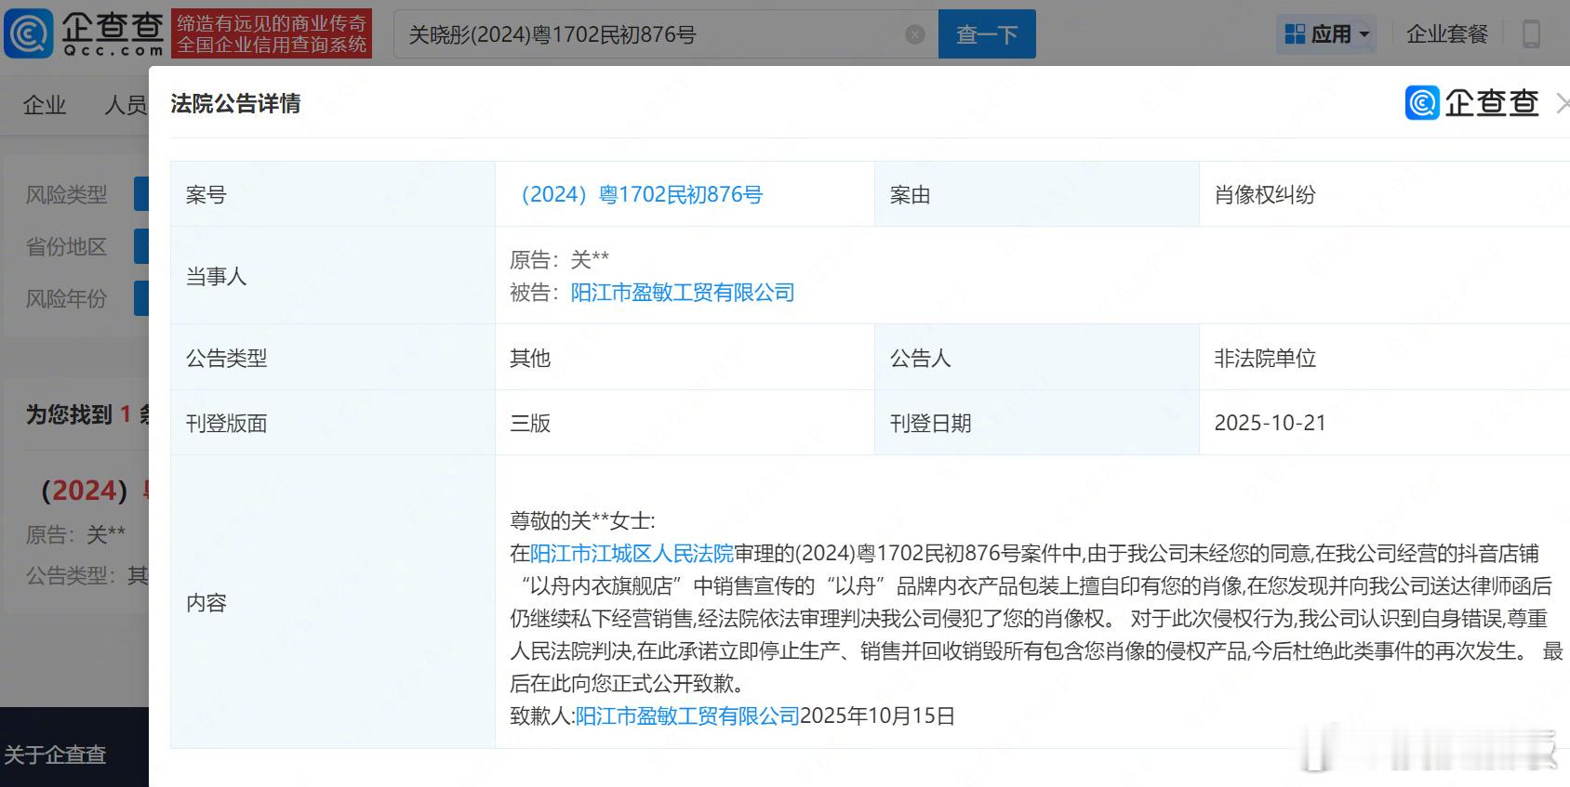The image size is (1570, 787).
Task: Select the 其他 announcement type value
Action: pos(530,358)
